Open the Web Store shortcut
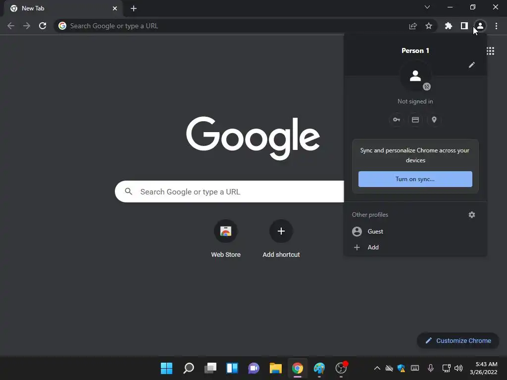 pyautogui.click(x=226, y=238)
